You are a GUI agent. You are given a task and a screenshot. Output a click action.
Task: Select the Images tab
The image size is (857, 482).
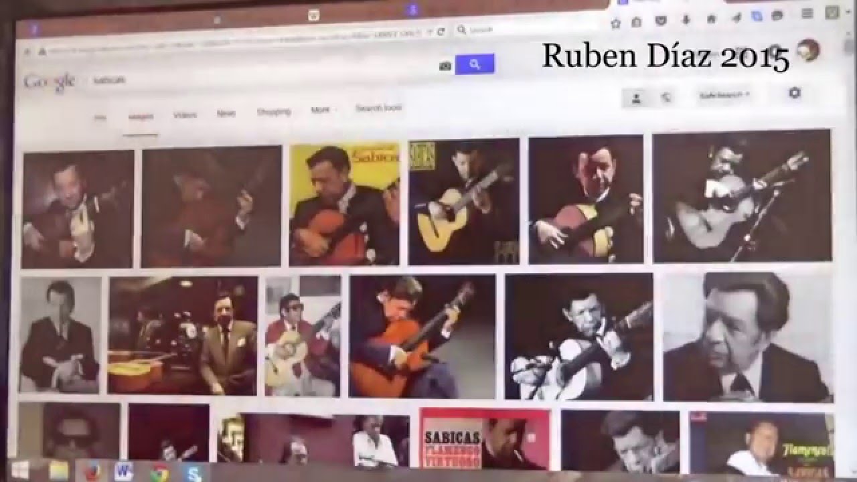[141, 116]
